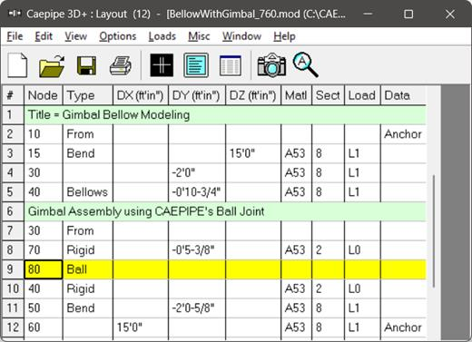The height and width of the screenshot is (342, 472).
Task: Open the Options menu
Action: pyautogui.click(x=118, y=36)
